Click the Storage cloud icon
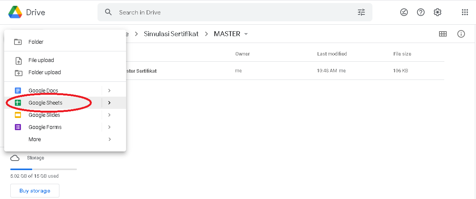 (x=15, y=158)
